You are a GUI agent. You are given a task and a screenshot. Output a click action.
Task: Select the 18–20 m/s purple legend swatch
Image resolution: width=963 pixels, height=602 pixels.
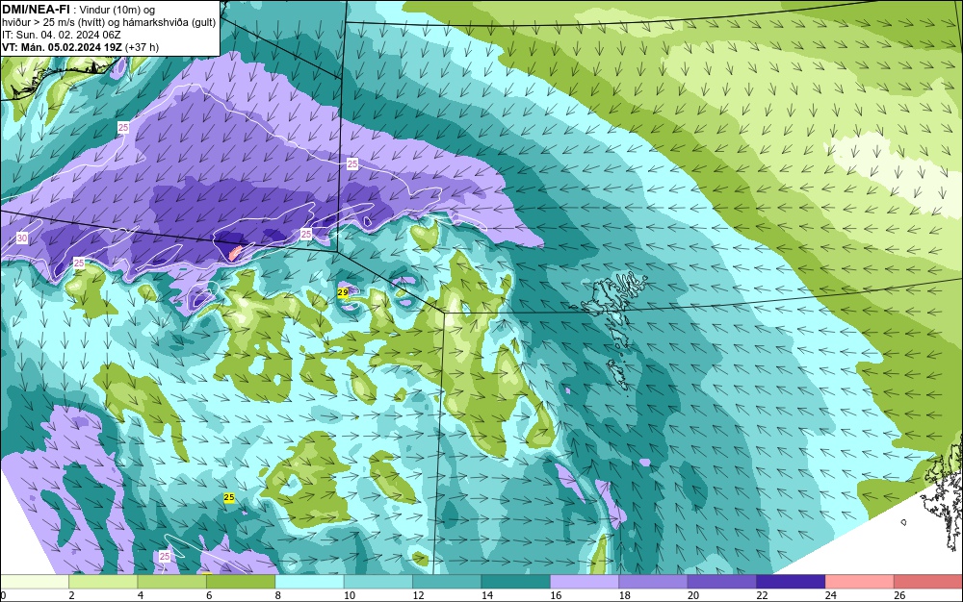coord(654,582)
